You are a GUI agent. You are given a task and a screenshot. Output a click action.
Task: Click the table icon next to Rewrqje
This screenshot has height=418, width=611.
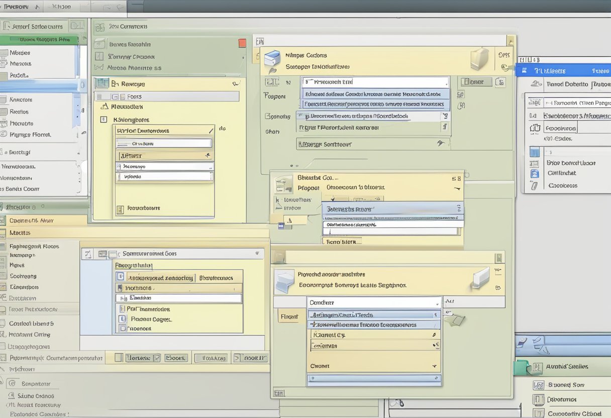tap(102, 83)
